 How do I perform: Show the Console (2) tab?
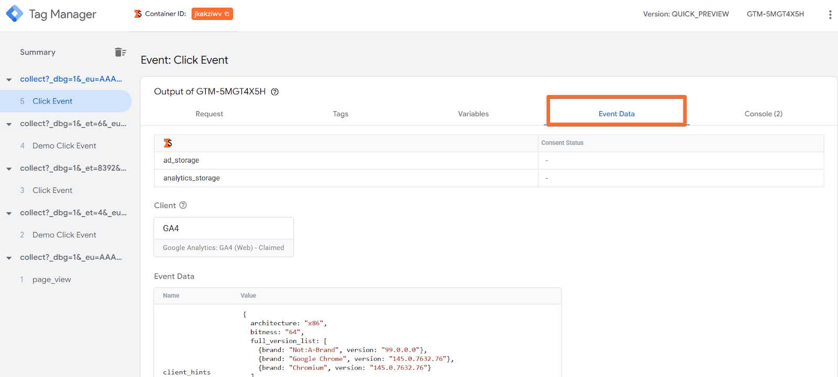coord(763,114)
